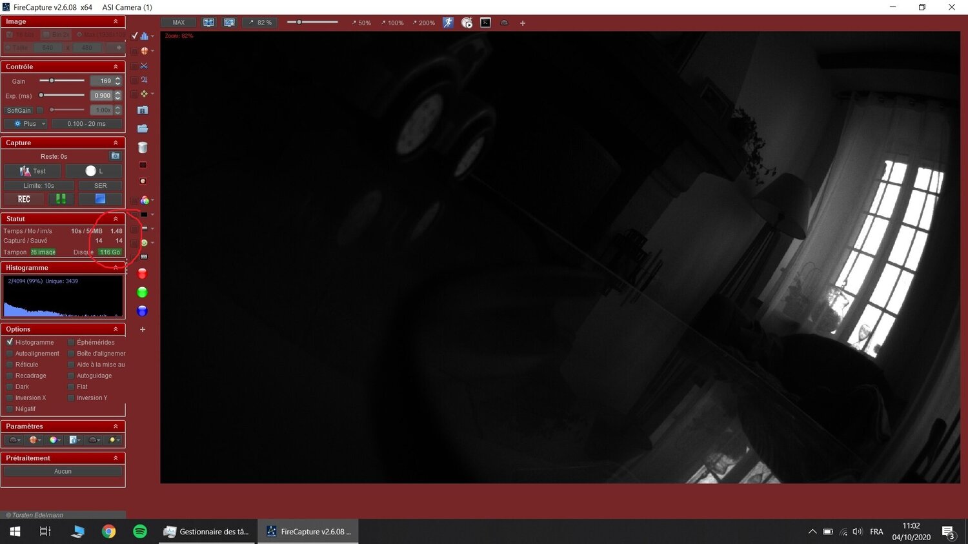Click the Limite: 10s button
Viewport: 968px width, 544px height.
click(39, 186)
